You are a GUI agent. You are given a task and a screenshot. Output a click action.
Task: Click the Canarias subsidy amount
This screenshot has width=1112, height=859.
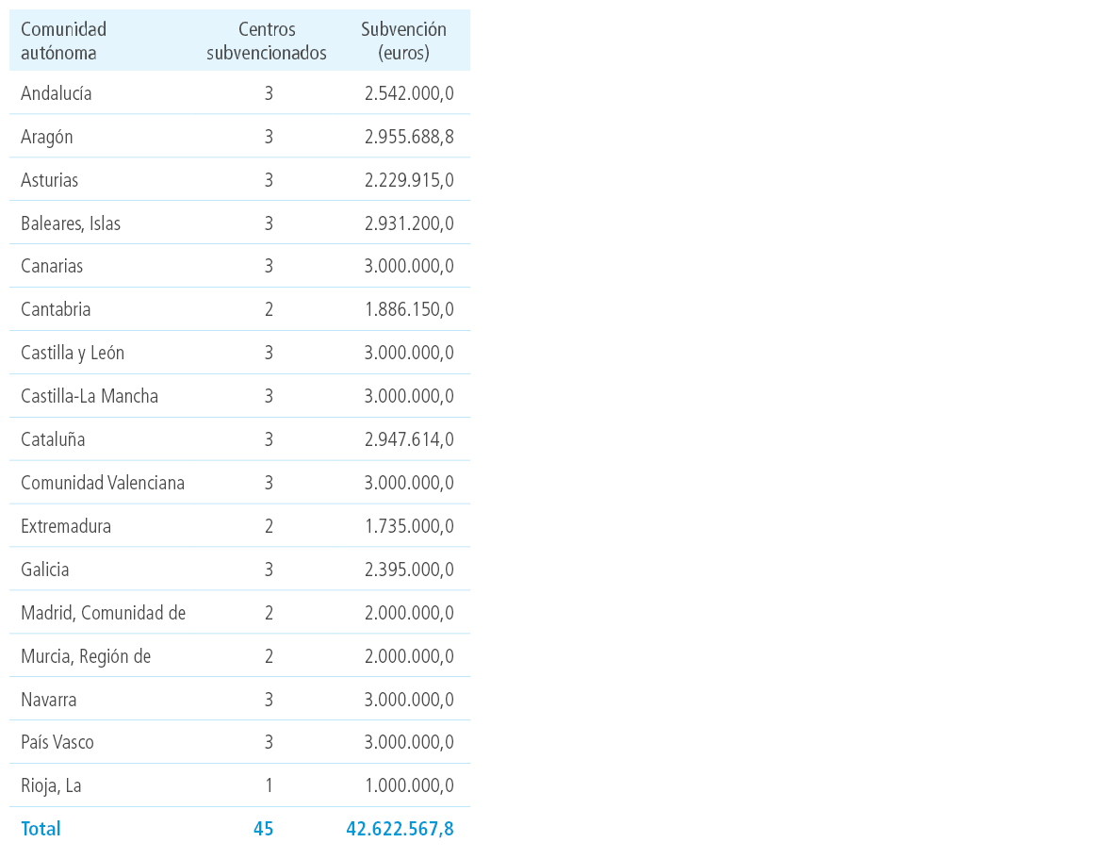point(409,266)
